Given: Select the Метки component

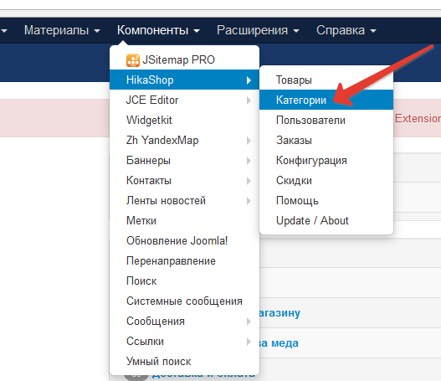Looking at the screenshot, I should 184,220.
